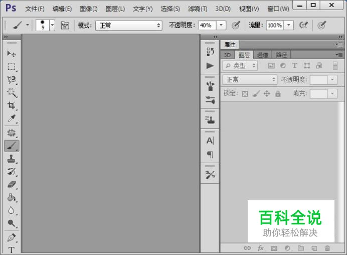347x255 pixels.
Task: Select the Blur tool
Action: coord(12,210)
